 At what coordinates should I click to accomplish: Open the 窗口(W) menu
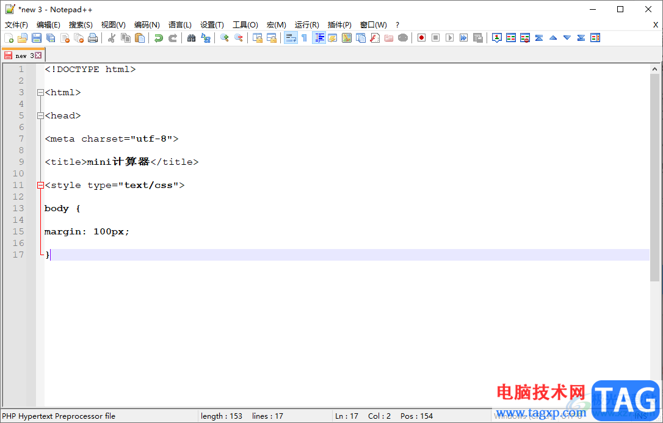(374, 25)
